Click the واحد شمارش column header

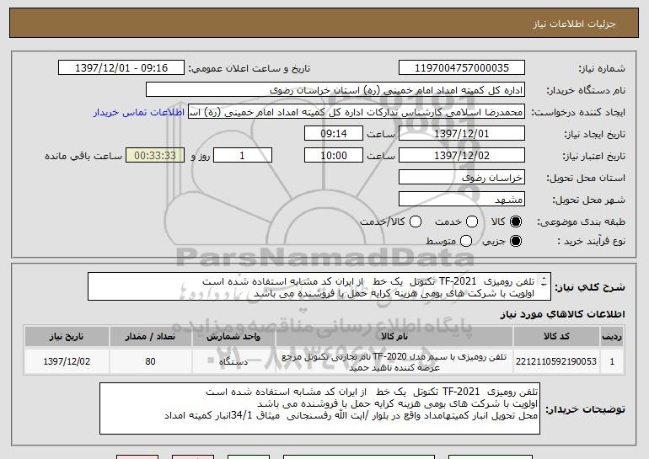(233, 336)
